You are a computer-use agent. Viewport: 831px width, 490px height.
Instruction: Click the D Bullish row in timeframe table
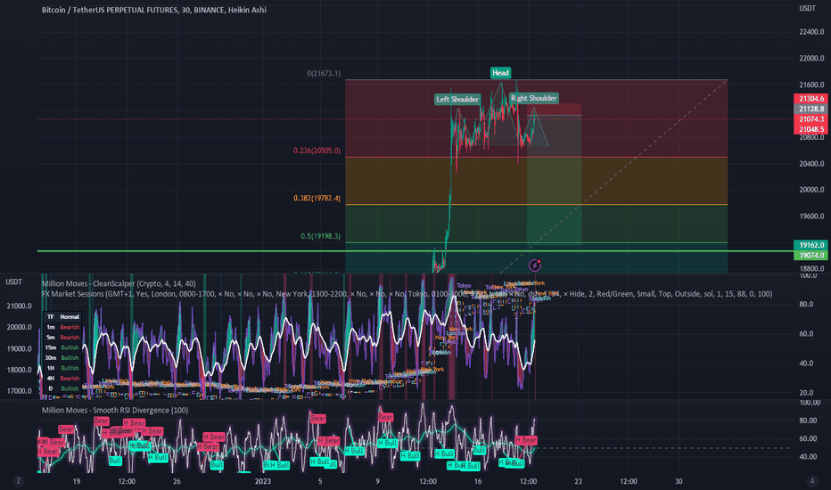pos(62,388)
